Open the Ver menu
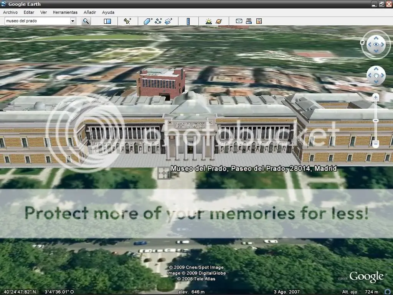The height and width of the screenshot is (295, 393). click(x=44, y=12)
